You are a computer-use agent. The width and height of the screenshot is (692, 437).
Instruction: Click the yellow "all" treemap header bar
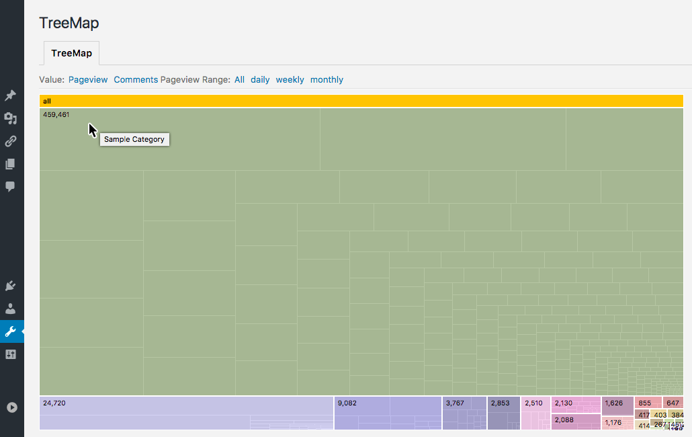361,101
